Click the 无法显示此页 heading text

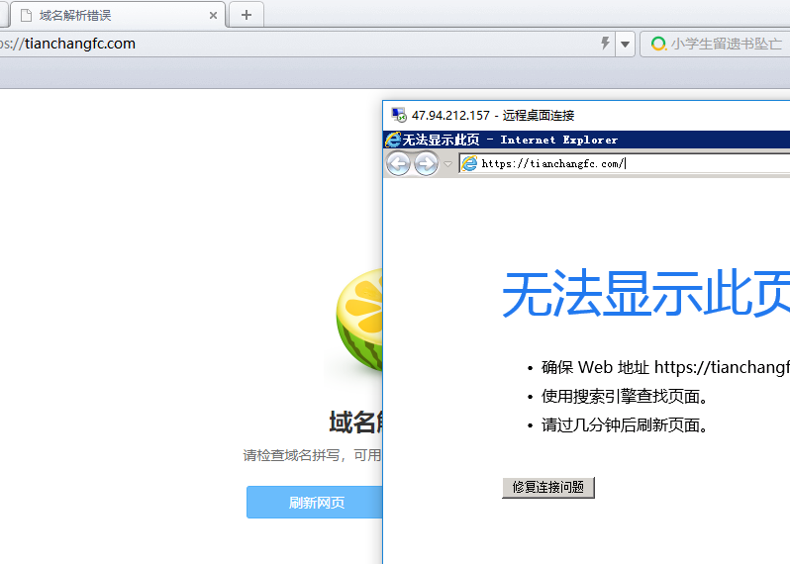point(645,294)
